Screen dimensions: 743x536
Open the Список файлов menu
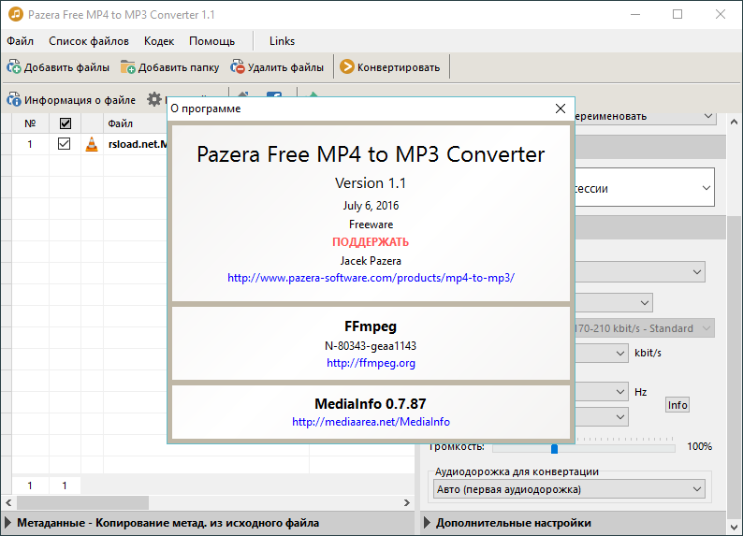pos(89,41)
